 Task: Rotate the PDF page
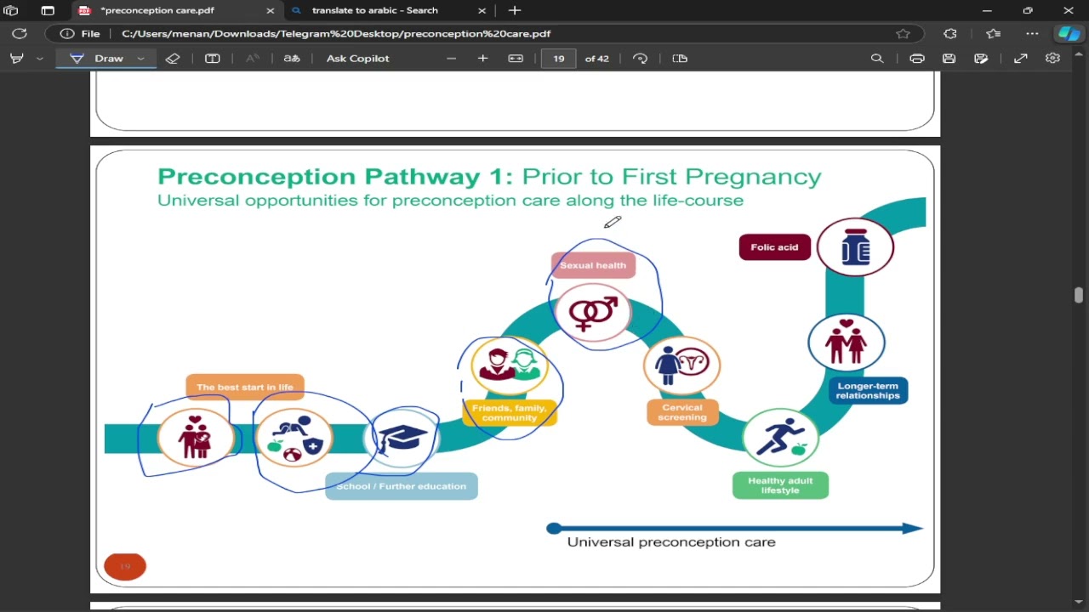click(x=641, y=59)
